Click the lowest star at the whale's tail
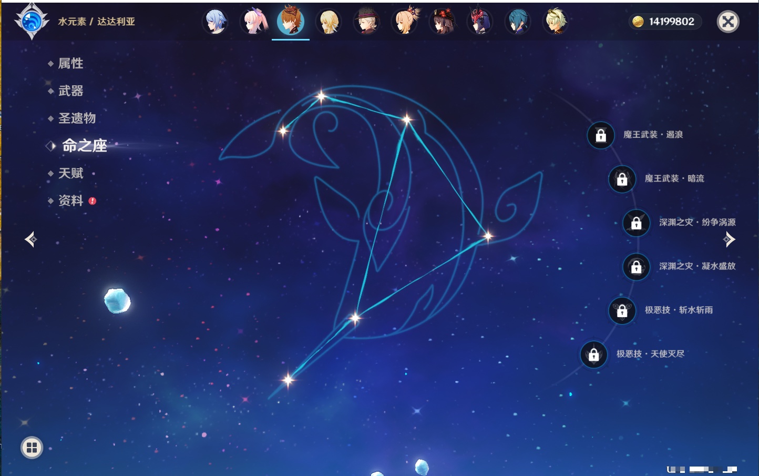This screenshot has height=476, width=759. click(288, 379)
